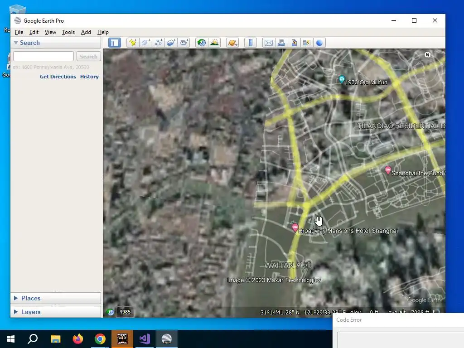Click the pixel-face app taskbar icon

[122, 339]
